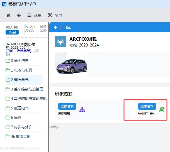Click the purple car thumbnail
The width and height of the screenshot is (170, 152).
click(72, 65)
